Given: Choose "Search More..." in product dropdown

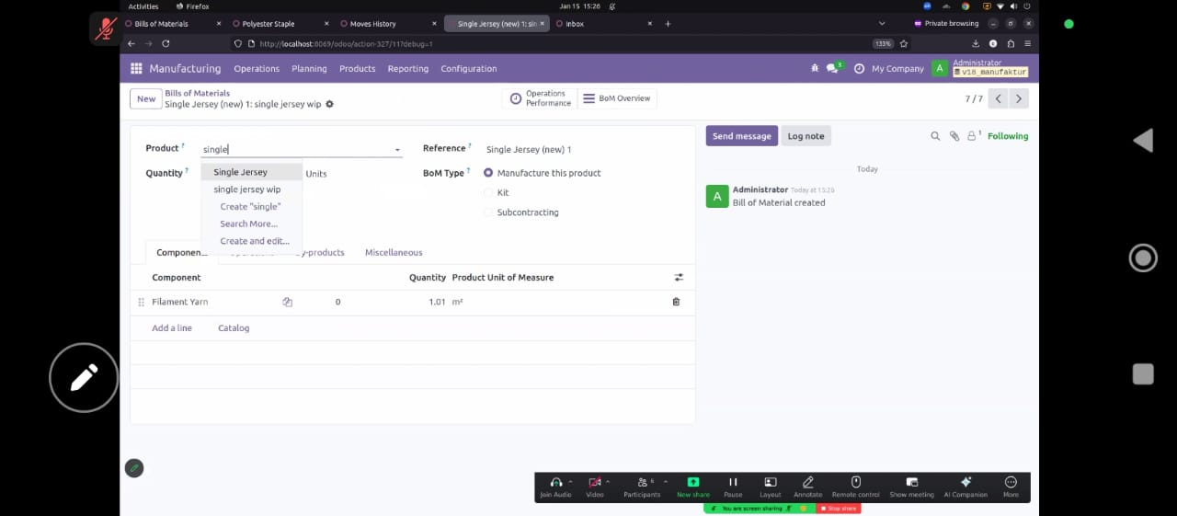Looking at the screenshot, I should point(248,224).
